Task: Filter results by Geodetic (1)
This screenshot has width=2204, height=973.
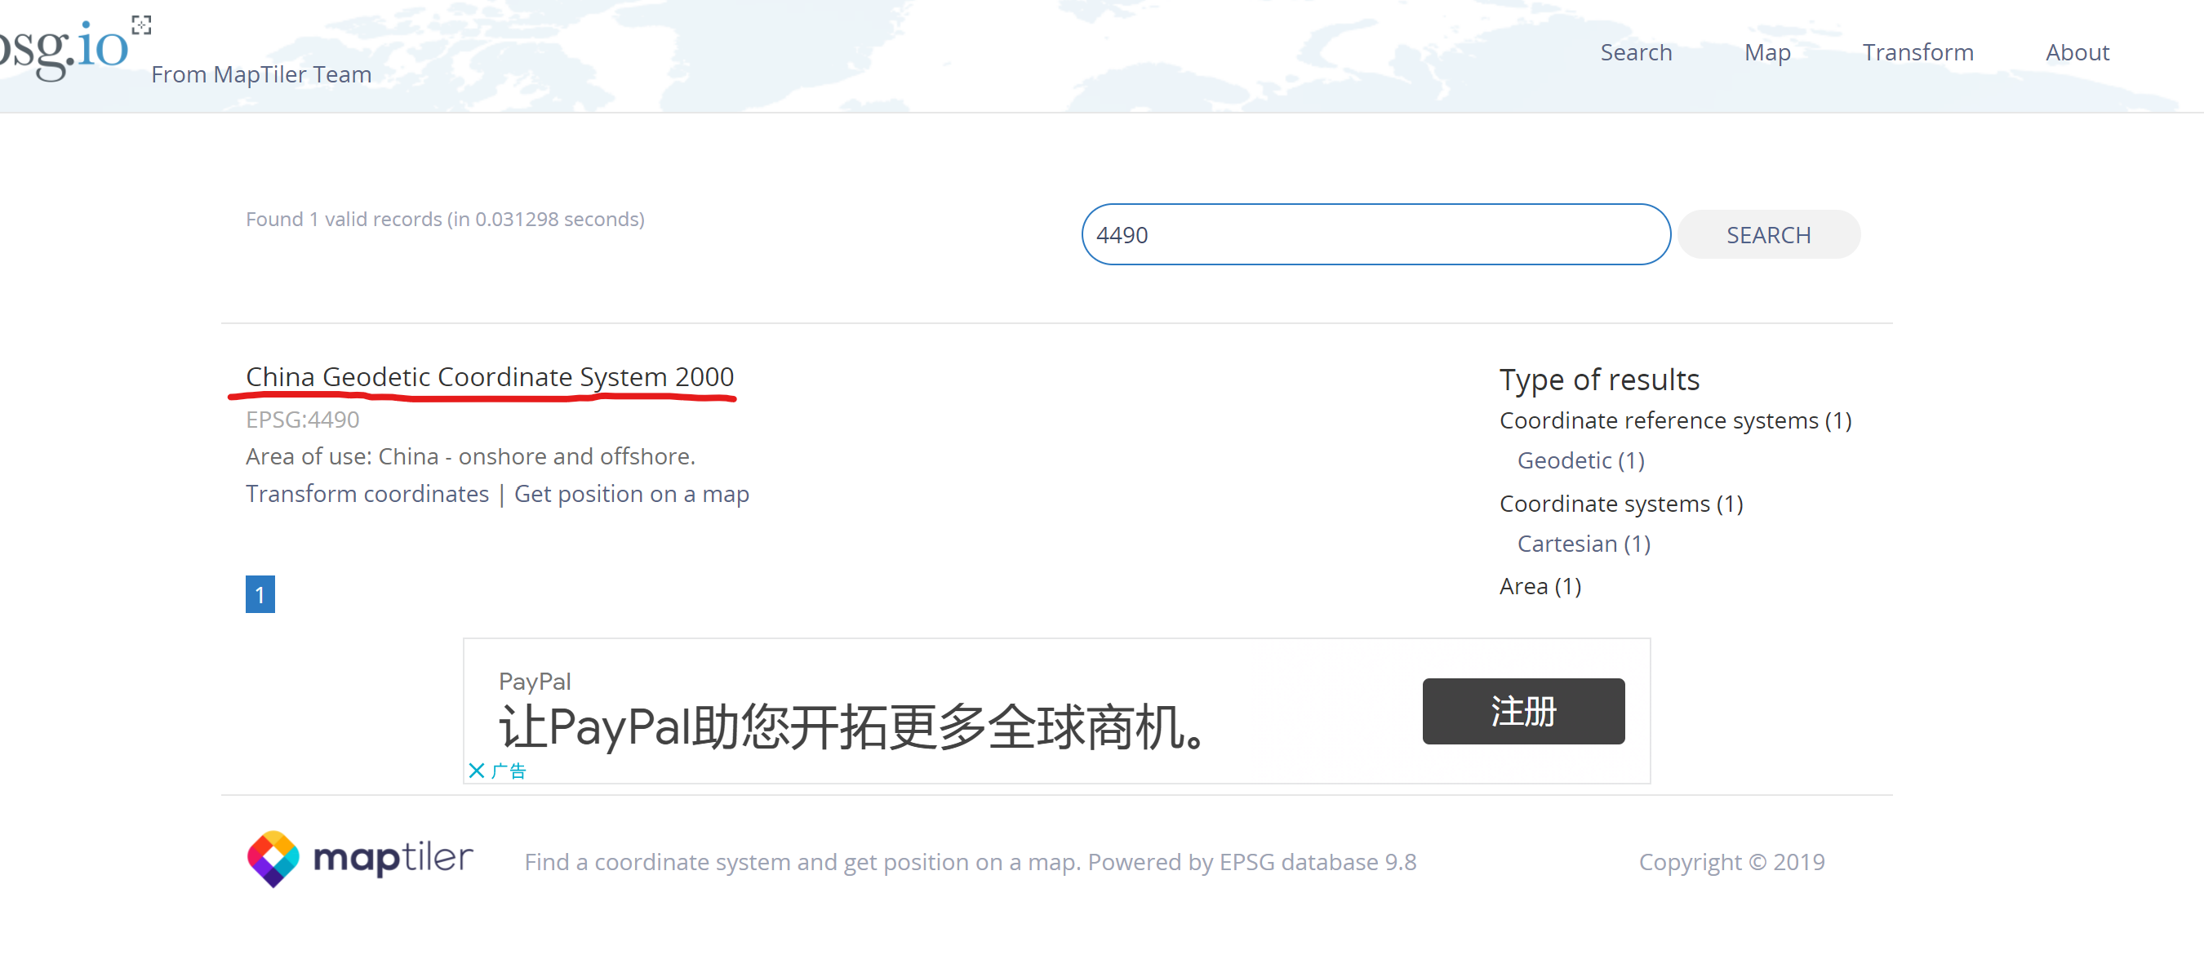Action: [x=1580, y=460]
